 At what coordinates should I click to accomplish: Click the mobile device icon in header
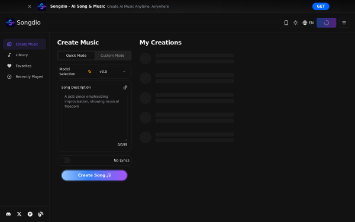(x=286, y=22)
